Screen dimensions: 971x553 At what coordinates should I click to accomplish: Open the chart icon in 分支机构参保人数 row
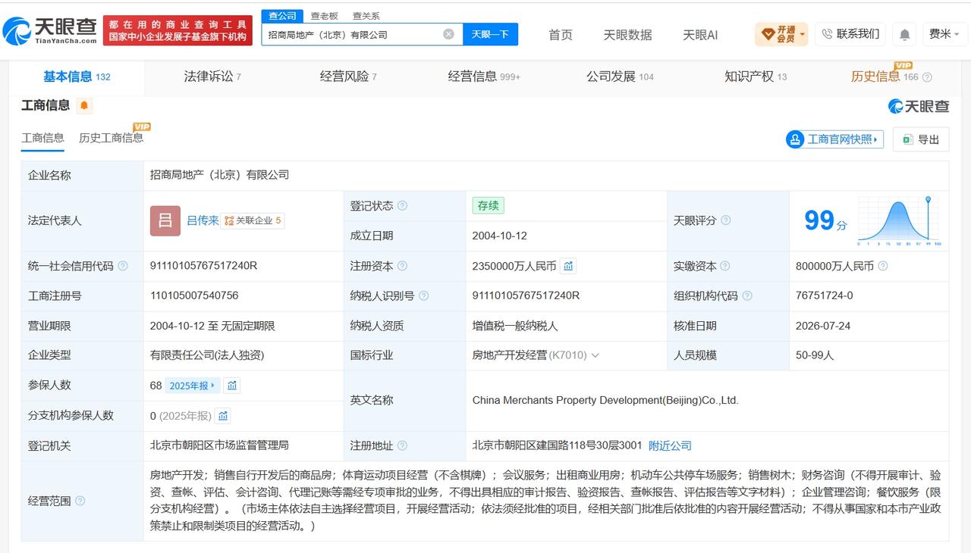222,415
